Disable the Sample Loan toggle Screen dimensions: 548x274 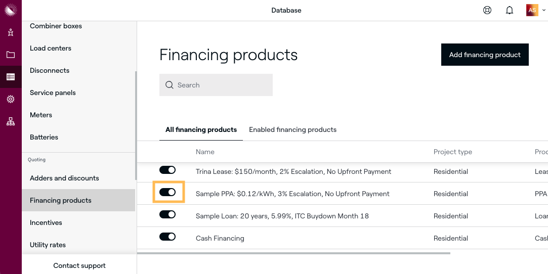(167, 214)
